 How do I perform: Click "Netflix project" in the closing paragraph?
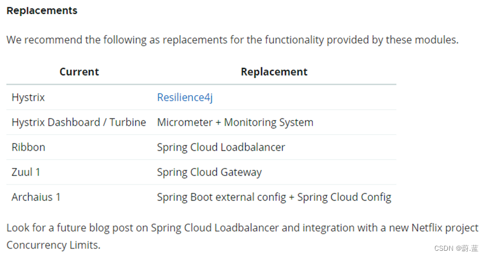(x=444, y=228)
